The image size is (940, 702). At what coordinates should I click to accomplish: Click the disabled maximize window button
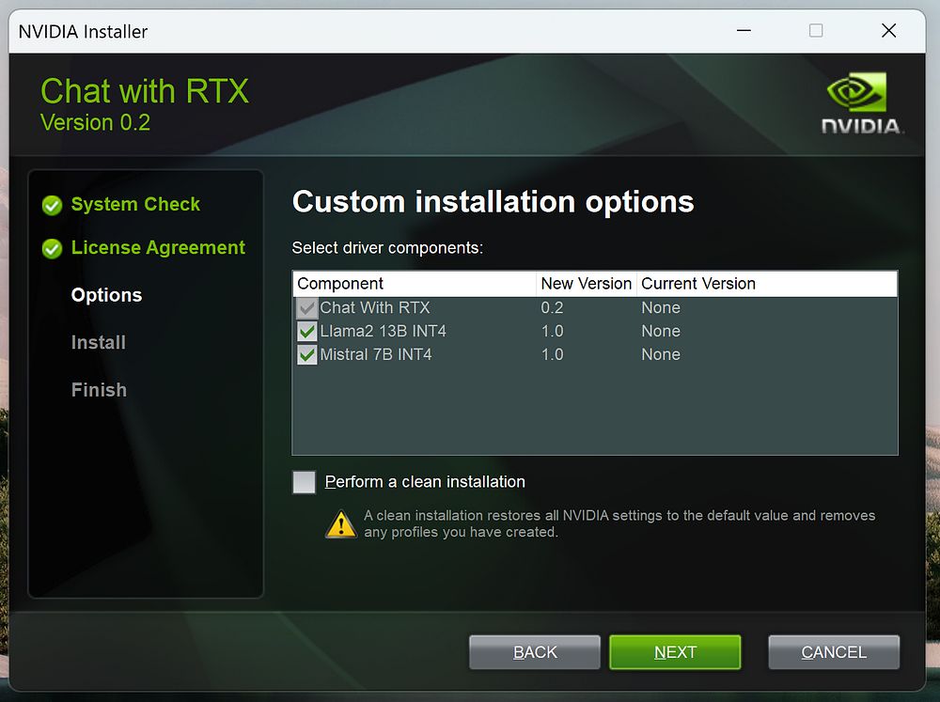click(816, 31)
